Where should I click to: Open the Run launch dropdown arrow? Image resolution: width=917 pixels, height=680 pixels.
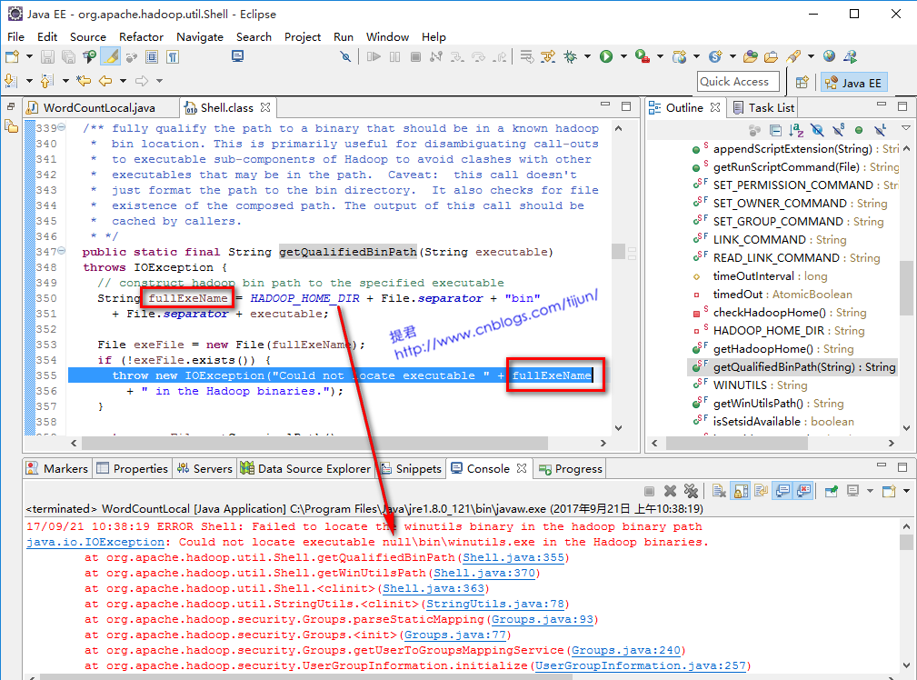pyautogui.click(x=623, y=56)
